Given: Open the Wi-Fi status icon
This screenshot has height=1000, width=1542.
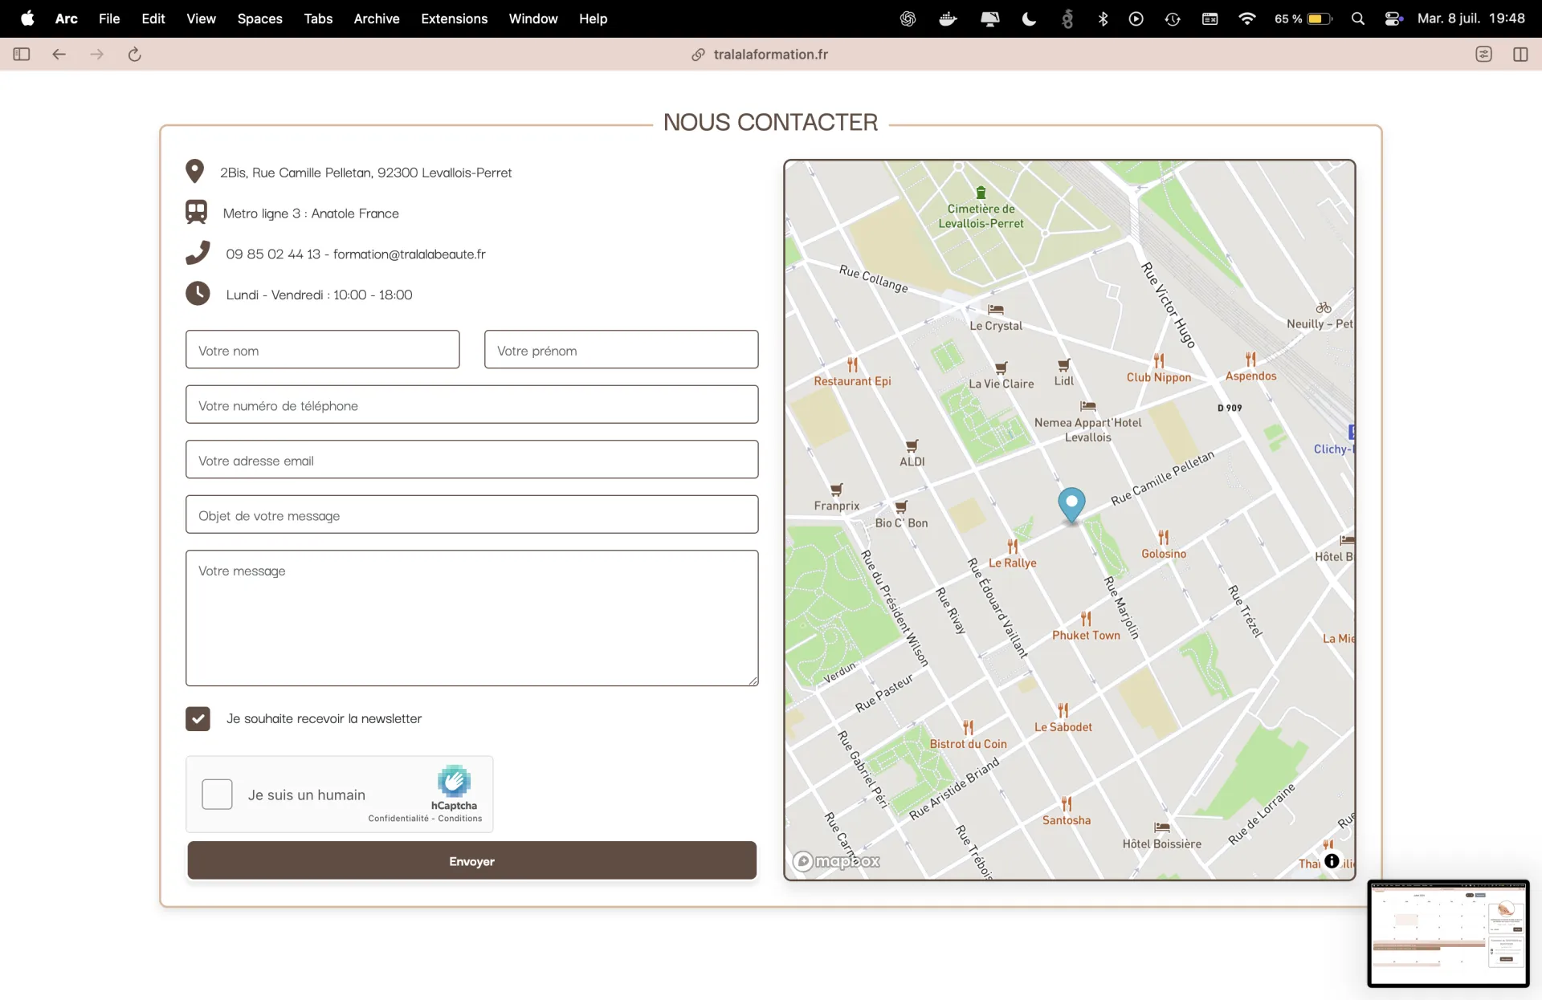Looking at the screenshot, I should point(1246,18).
